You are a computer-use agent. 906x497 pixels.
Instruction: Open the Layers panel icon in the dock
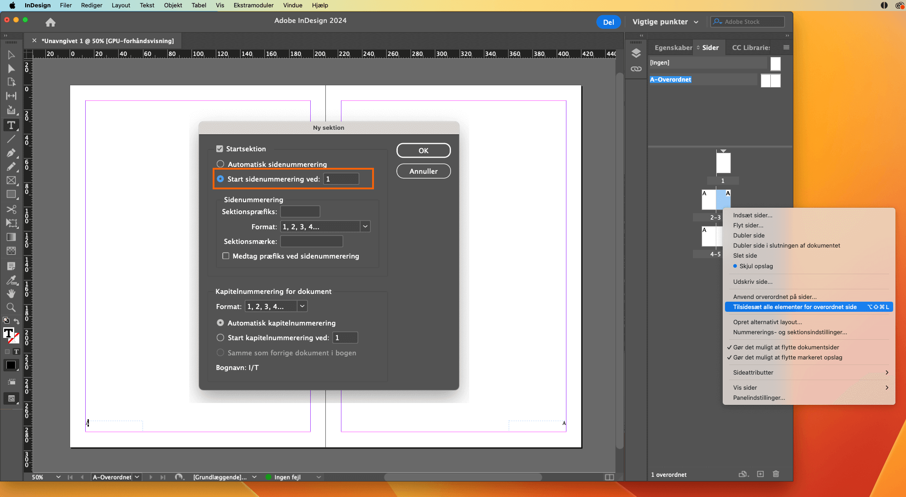(636, 53)
